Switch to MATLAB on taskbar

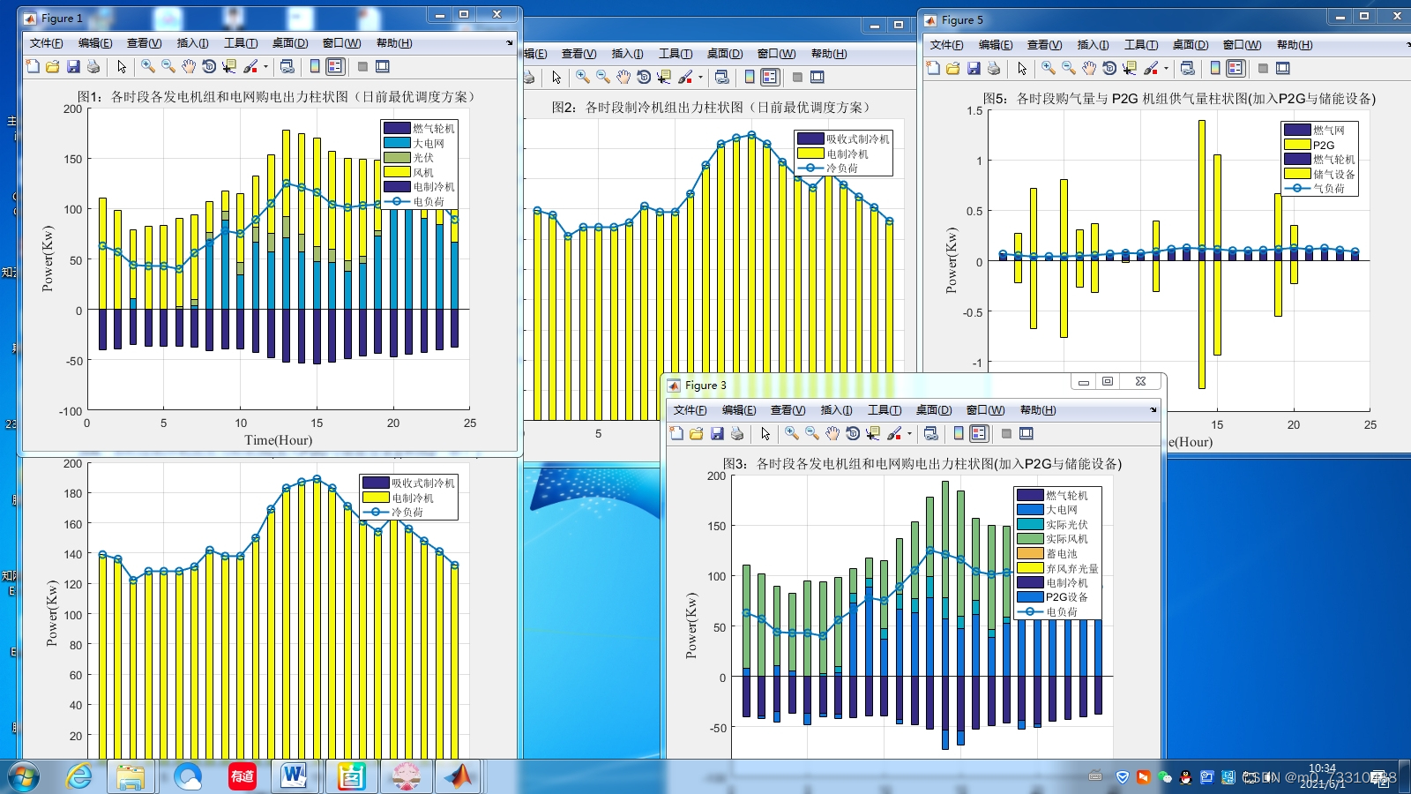[458, 776]
